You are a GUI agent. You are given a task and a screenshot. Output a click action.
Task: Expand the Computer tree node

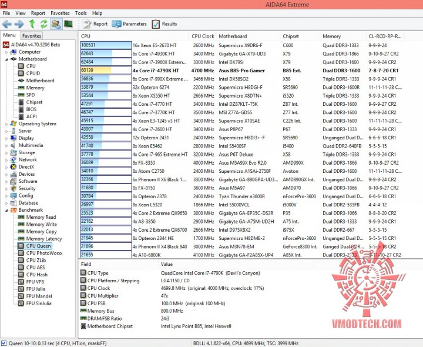click(x=6, y=52)
